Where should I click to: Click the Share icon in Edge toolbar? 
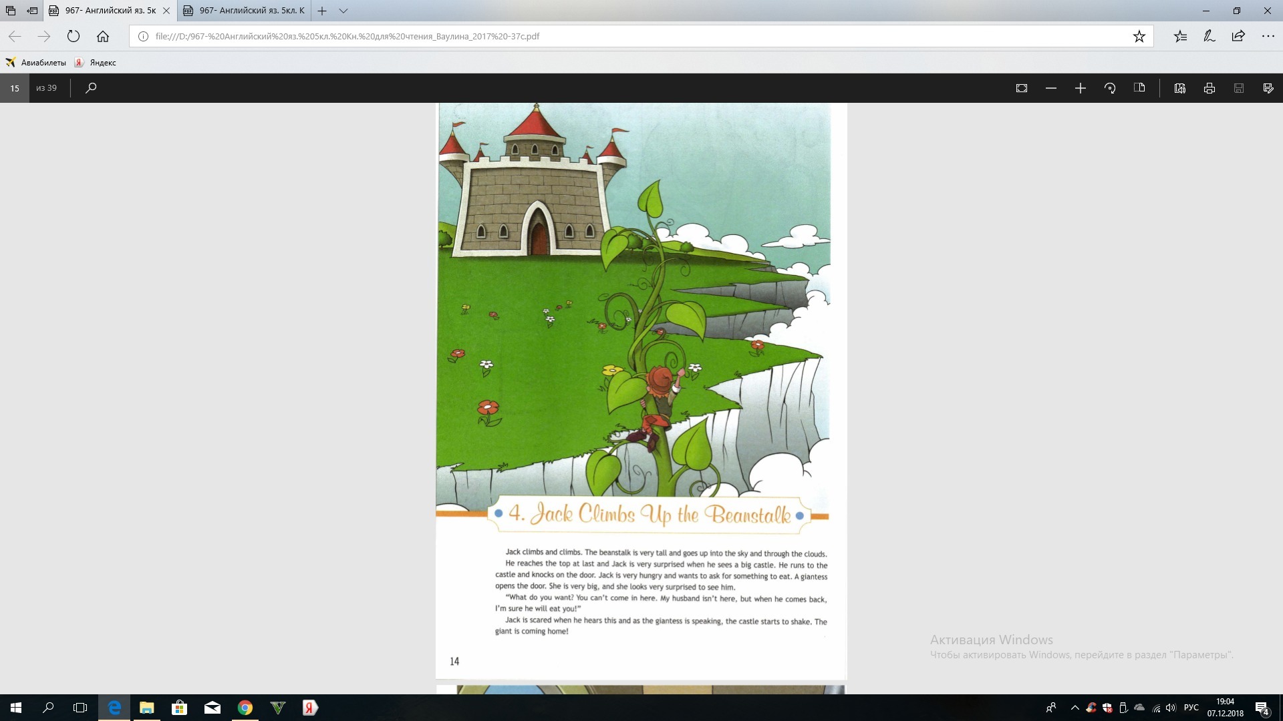(x=1238, y=36)
